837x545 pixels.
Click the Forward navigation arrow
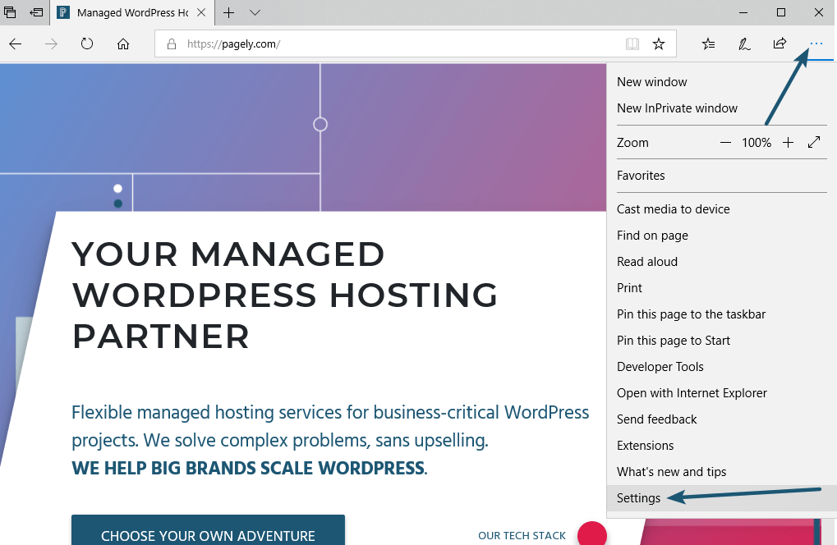[51, 44]
